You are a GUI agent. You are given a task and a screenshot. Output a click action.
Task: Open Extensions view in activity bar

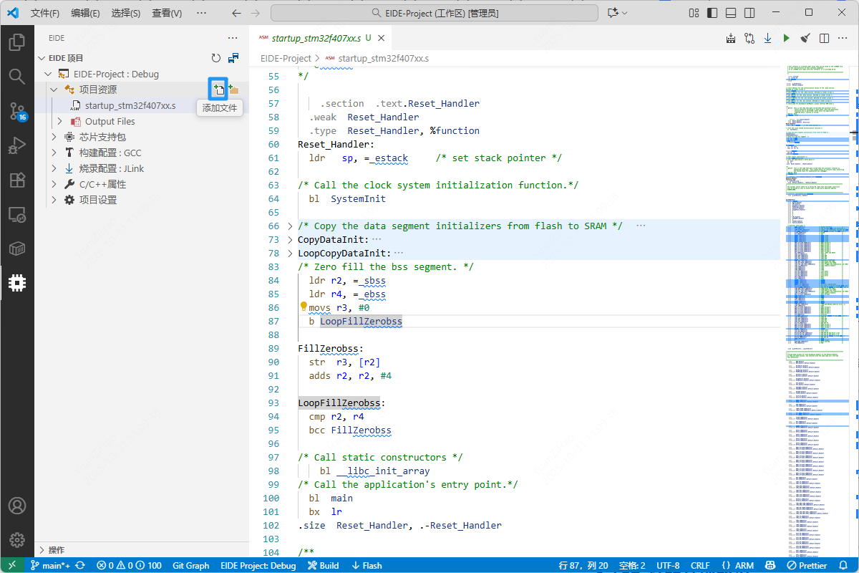(x=17, y=180)
